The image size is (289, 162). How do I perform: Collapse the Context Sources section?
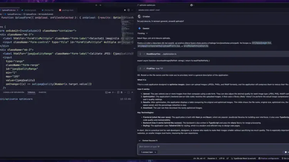(x=139, y=141)
